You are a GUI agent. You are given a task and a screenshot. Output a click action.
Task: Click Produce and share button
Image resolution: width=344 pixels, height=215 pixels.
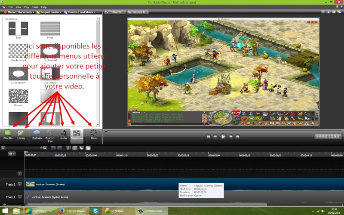(79, 12)
